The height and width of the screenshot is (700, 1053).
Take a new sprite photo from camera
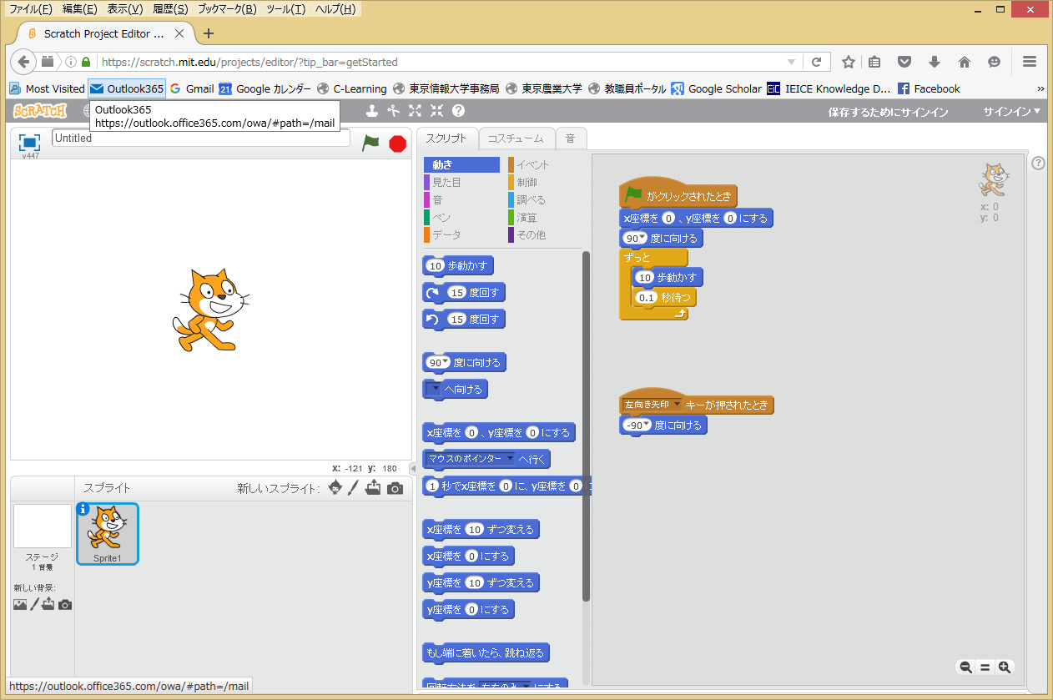coord(395,488)
